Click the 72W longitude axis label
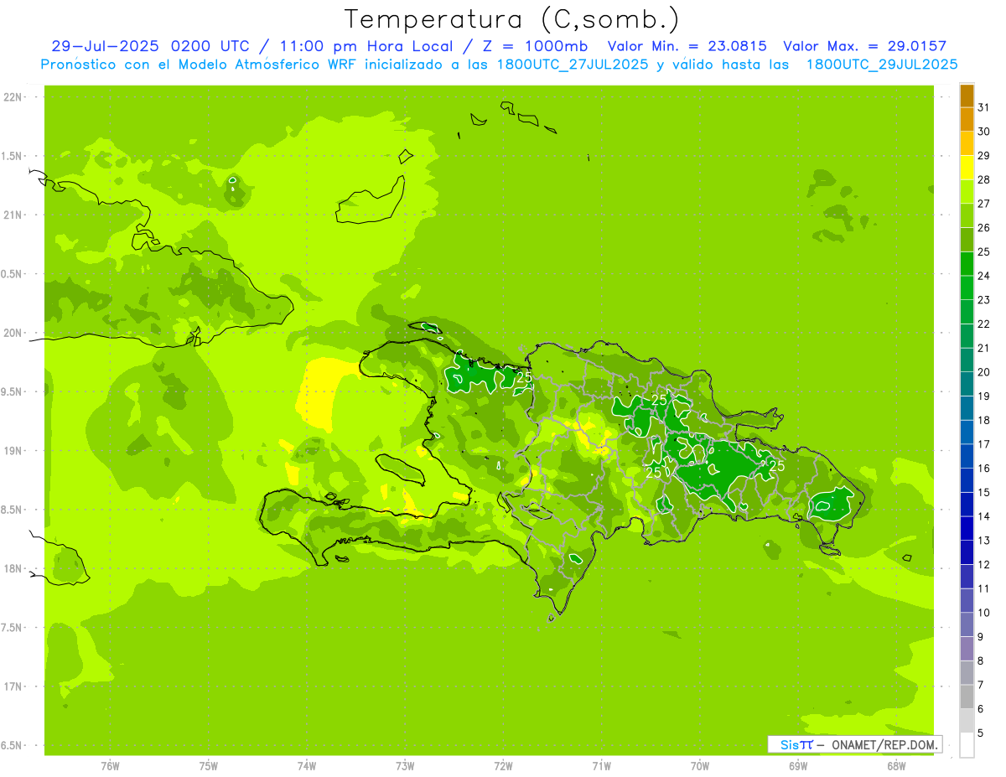 tap(503, 766)
